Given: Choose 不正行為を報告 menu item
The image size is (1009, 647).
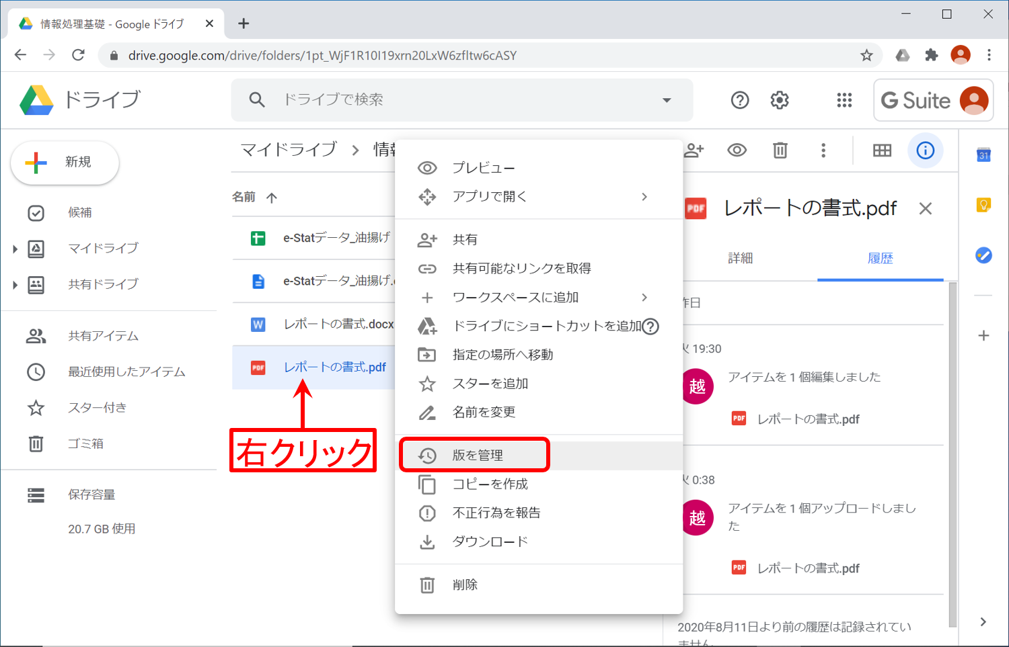Looking at the screenshot, I should point(539,513).
